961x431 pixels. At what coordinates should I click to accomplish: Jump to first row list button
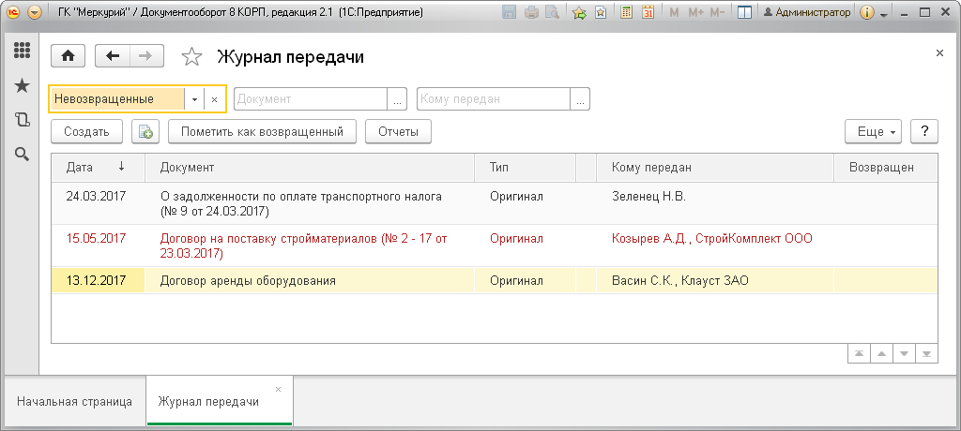860,354
